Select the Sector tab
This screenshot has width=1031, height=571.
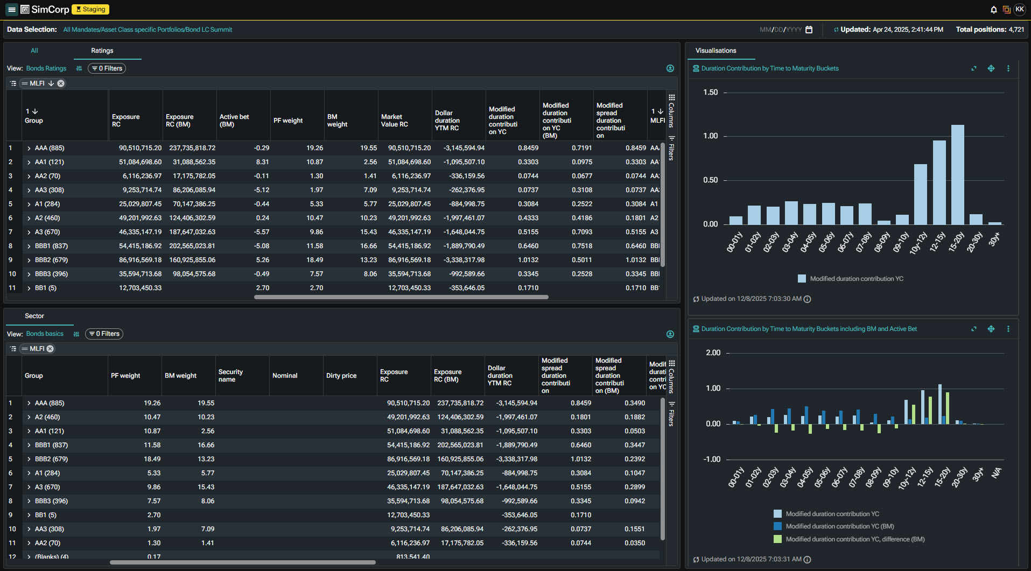pyautogui.click(x=34, y=316)
